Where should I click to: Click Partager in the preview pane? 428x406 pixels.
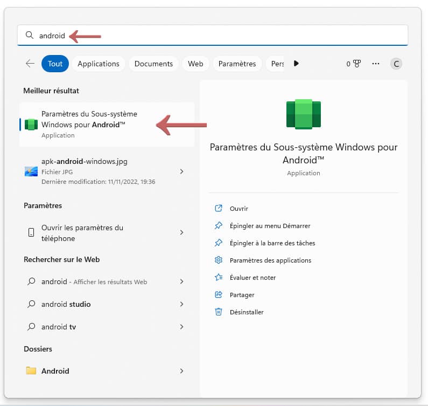(242, 295)
